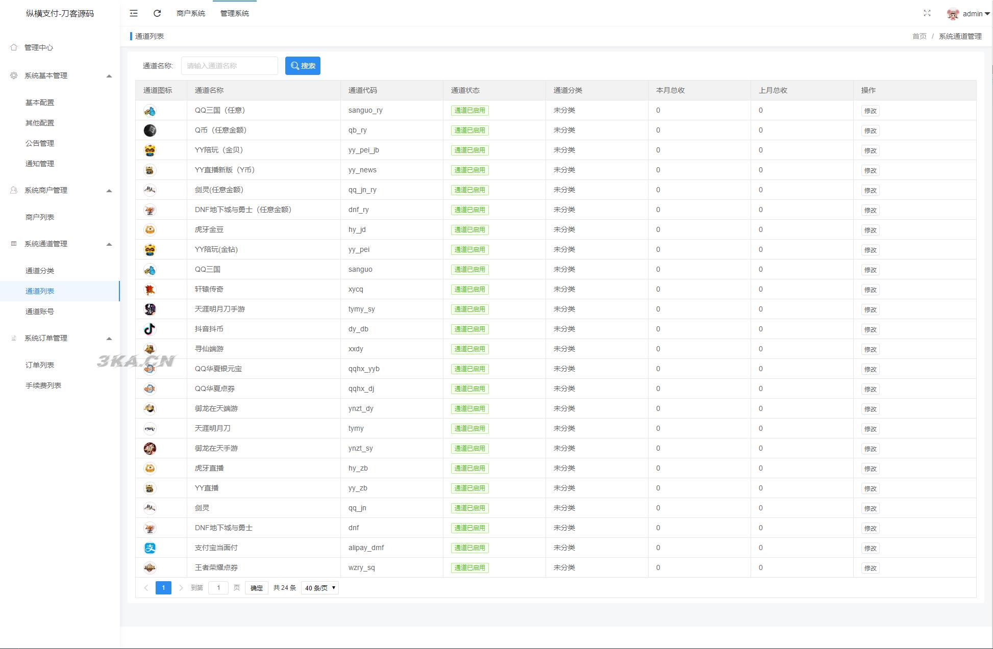Click the YY直播新版（Y币）channel icon
The height and width of the screenshot is (649, 993).
[x=150, y=170]
